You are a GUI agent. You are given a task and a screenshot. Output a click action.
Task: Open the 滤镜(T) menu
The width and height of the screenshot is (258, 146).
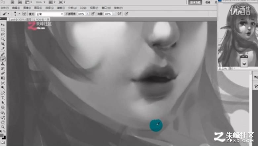pos(61,8)
